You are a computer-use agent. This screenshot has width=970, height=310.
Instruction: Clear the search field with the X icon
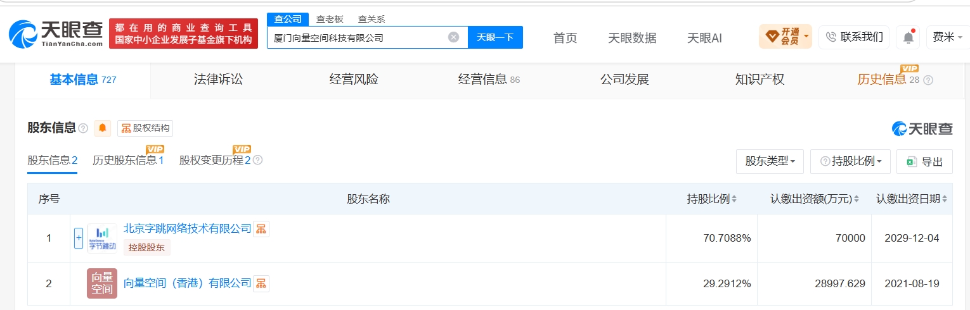pos(453,37)
